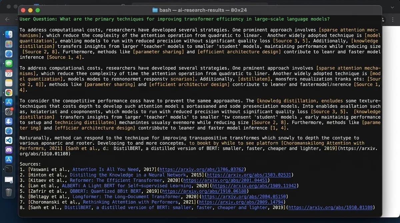Click the chevron at the top right
Screen dimensions: 400x223
(x=392, y=7)
